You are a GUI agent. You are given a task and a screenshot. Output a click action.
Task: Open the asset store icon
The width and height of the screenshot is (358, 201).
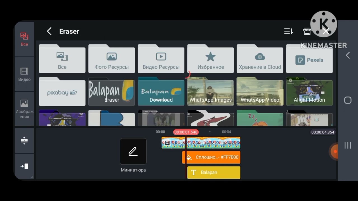[x=307, y=31]
